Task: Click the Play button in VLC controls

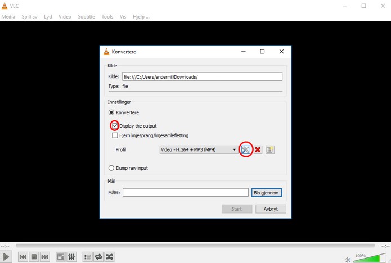Action: 6,256
